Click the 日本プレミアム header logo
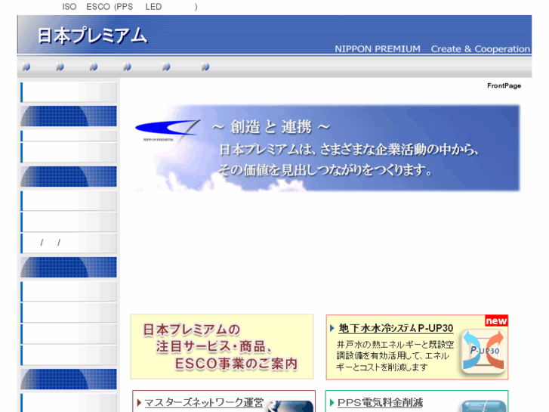The height and width of the screenshot is (412, 549). [x=92, y=36]
